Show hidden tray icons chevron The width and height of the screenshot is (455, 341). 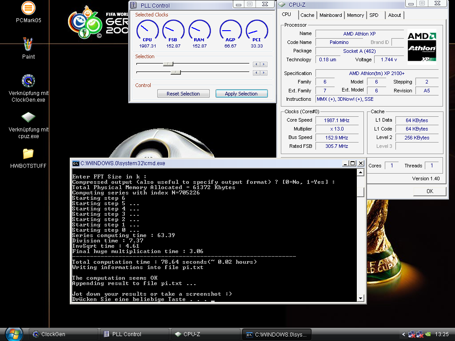[403, 334]
